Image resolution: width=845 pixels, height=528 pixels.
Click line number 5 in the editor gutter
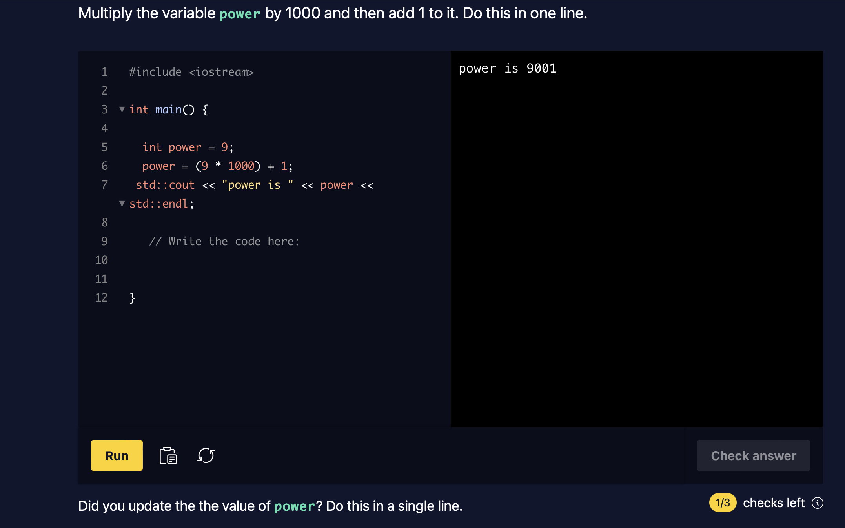pyautogui.click(x=104, y=147)
